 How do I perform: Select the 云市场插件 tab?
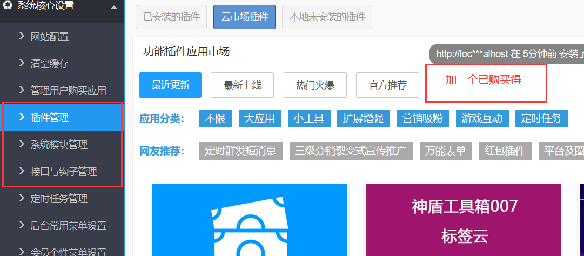click(244, 17)
